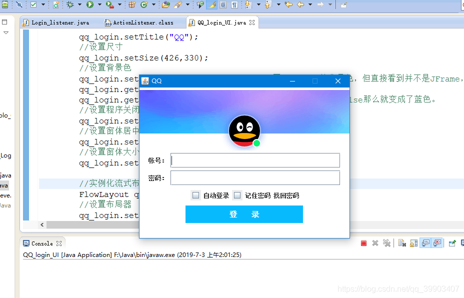Switch to the Login_listener.java tab
The image size is (464, 298).
[x=56, y=22]
